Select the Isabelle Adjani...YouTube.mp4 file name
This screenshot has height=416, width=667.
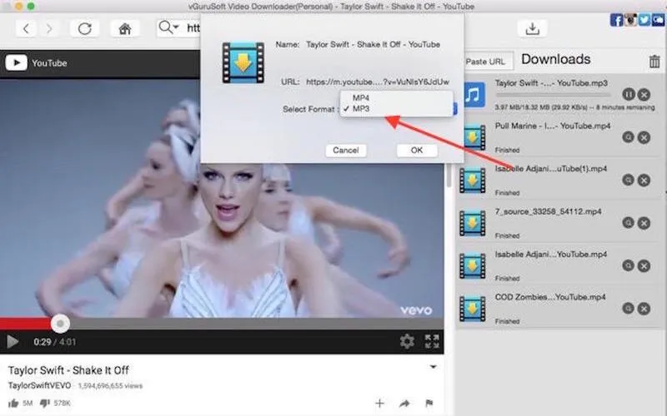coord(551,255)
